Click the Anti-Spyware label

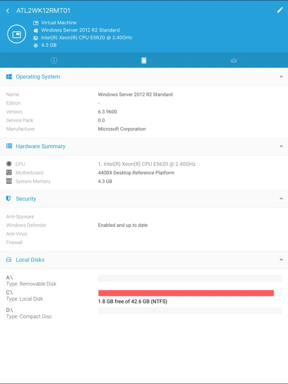[20, 216]
